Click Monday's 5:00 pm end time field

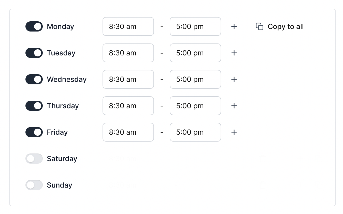[195, 26]
